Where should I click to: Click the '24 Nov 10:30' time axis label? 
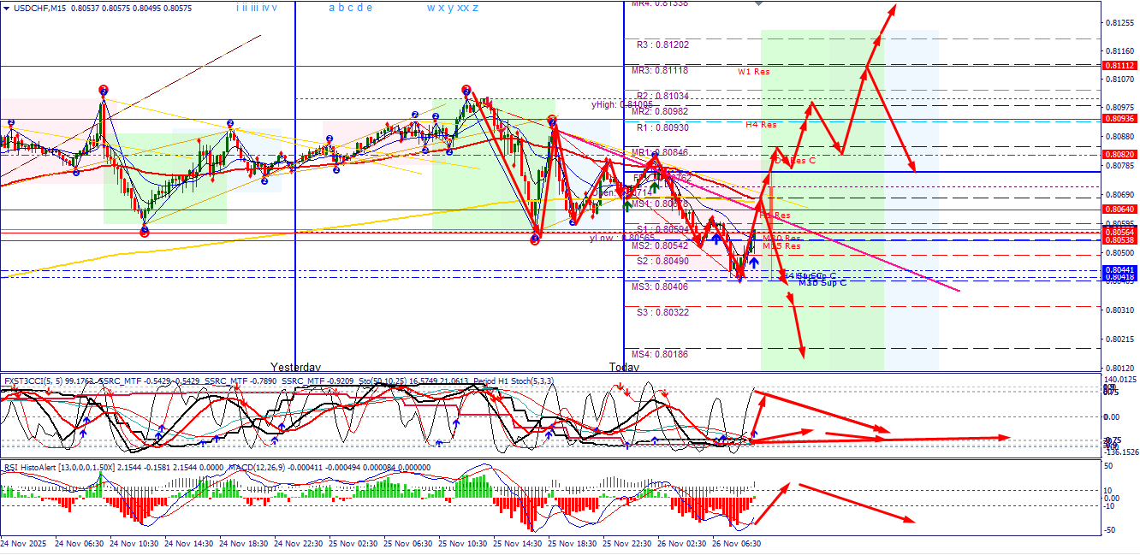pyautogui.click(x=134, y=543)
